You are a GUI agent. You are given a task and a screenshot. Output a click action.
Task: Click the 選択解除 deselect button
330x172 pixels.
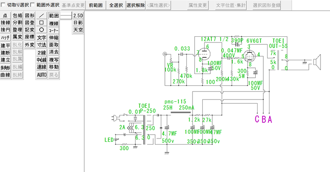tap(136, 5)
